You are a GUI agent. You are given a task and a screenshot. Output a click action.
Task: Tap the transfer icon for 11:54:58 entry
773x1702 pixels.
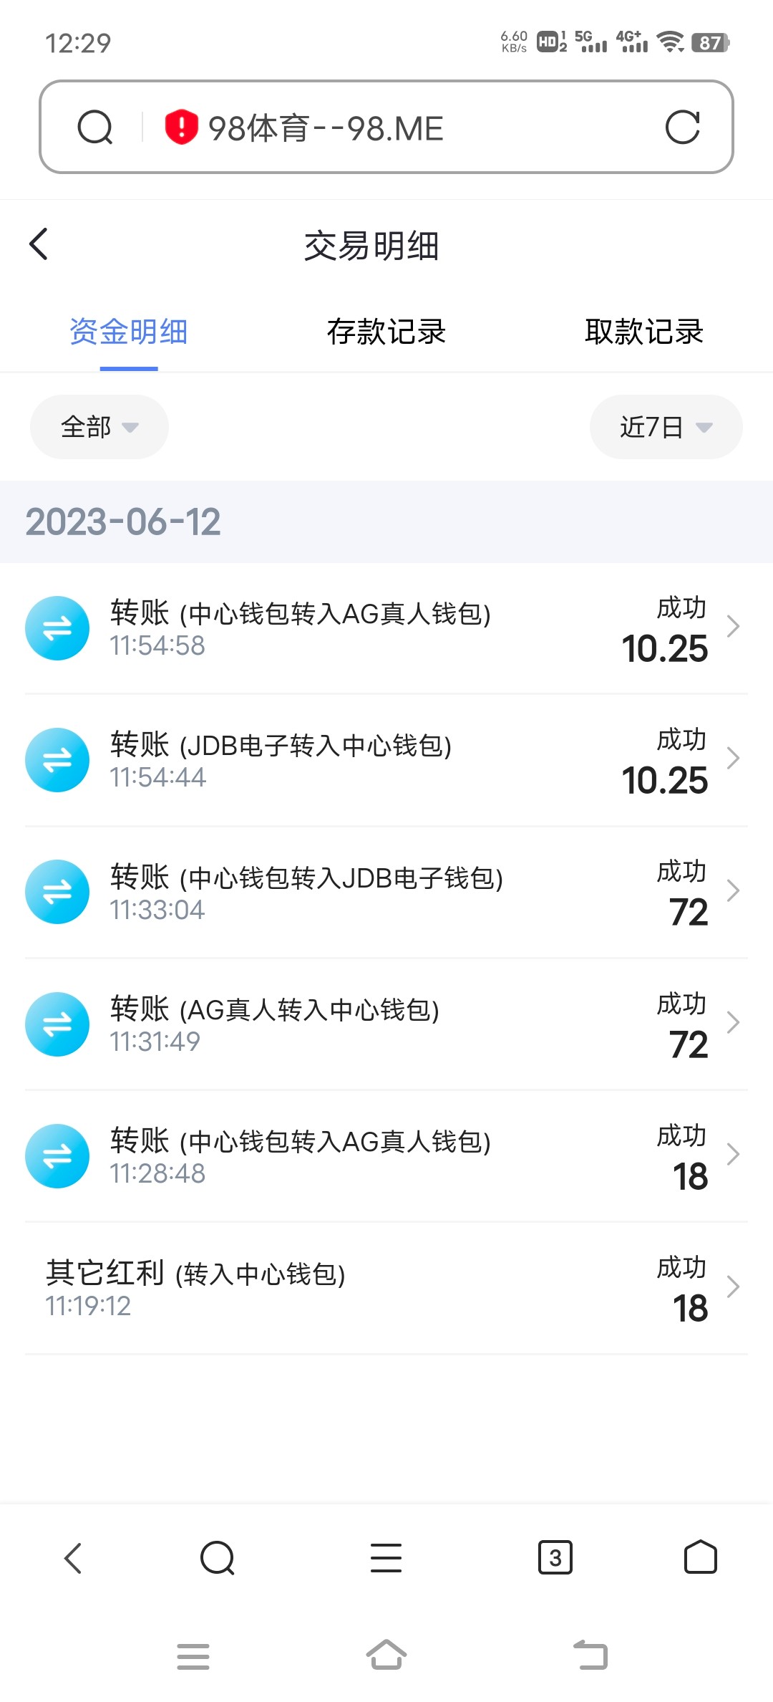point(57,628)
